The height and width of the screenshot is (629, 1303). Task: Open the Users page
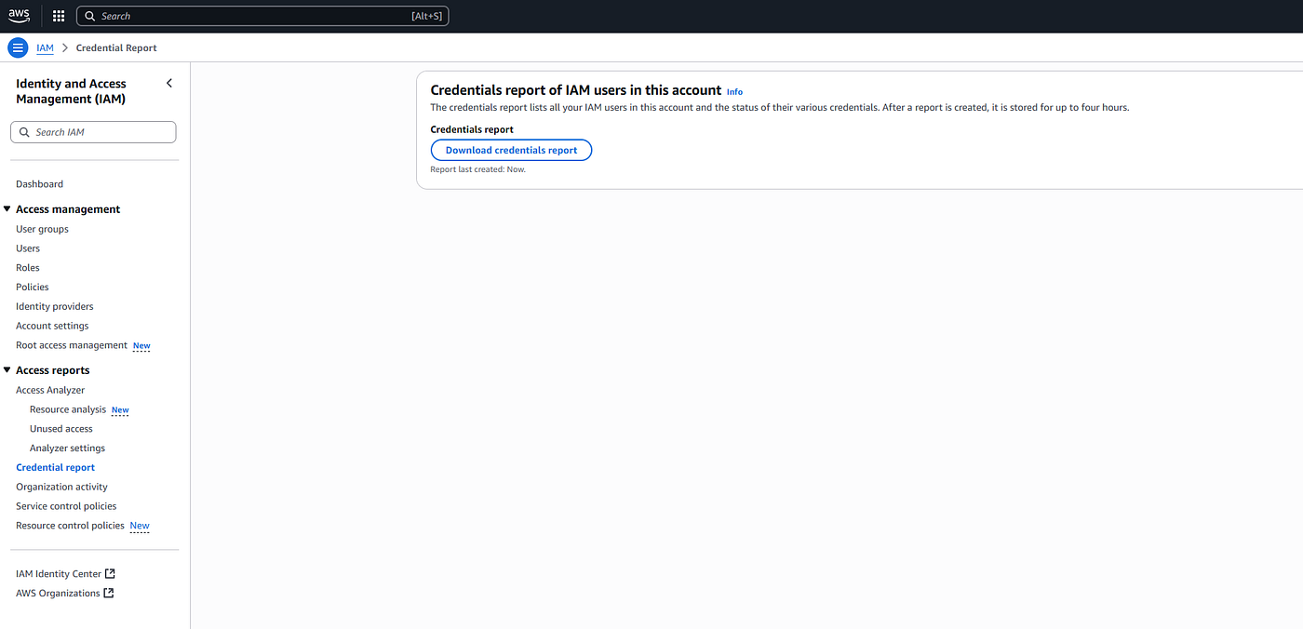(x=28, y=248)
